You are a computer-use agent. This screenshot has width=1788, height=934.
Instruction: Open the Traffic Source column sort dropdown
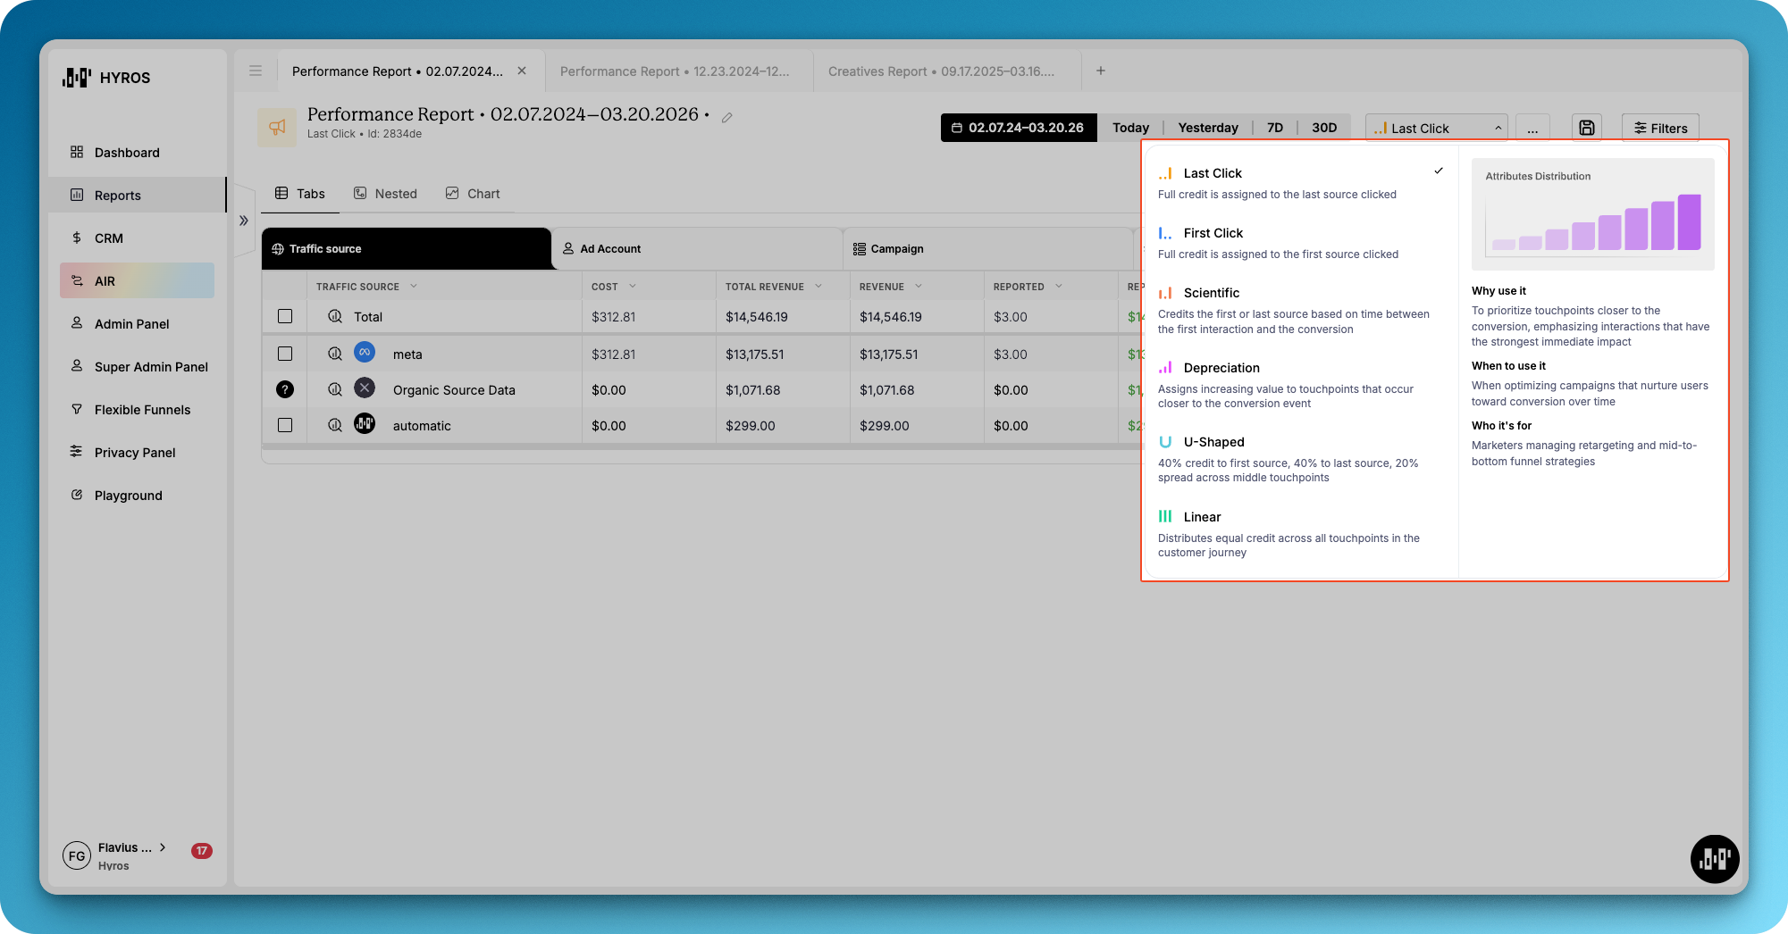click(x=414, y=287)
